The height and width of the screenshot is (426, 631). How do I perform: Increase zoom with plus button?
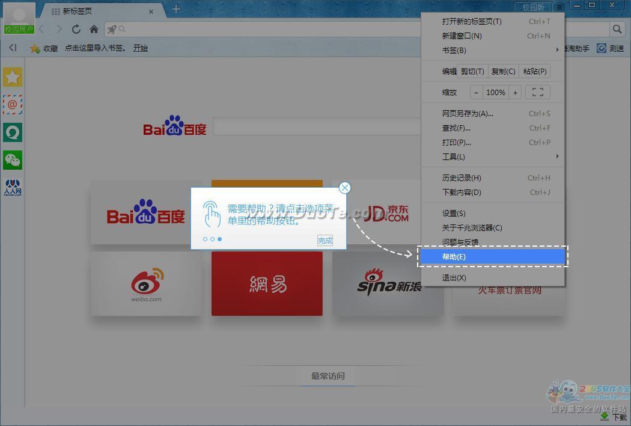click(515, 92)
